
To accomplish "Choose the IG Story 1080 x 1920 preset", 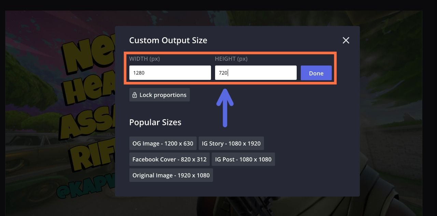I will click(x=231, y=143).
